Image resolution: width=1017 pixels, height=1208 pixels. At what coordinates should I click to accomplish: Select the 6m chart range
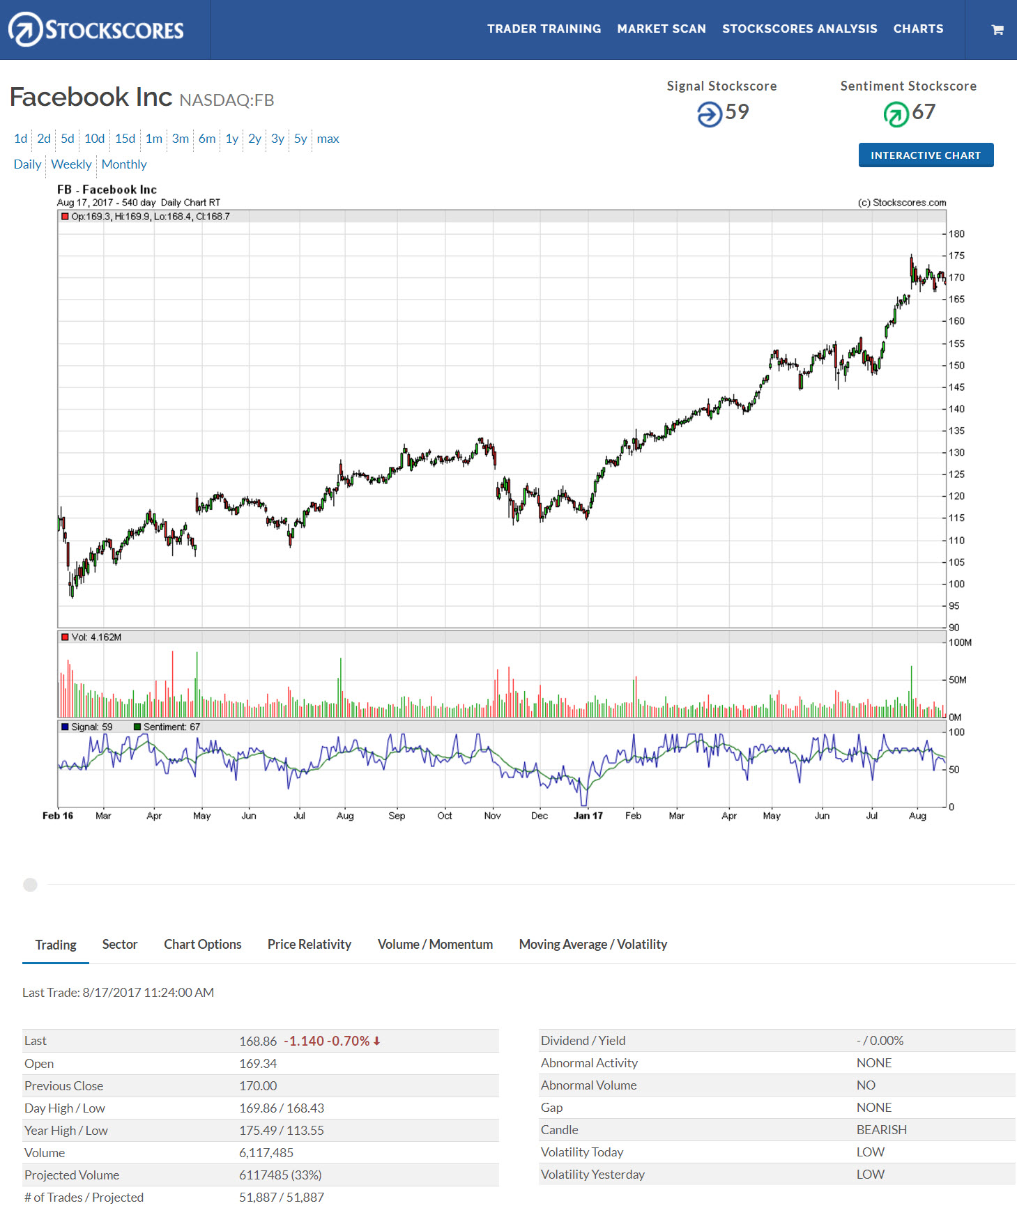(x=207, y=139)
